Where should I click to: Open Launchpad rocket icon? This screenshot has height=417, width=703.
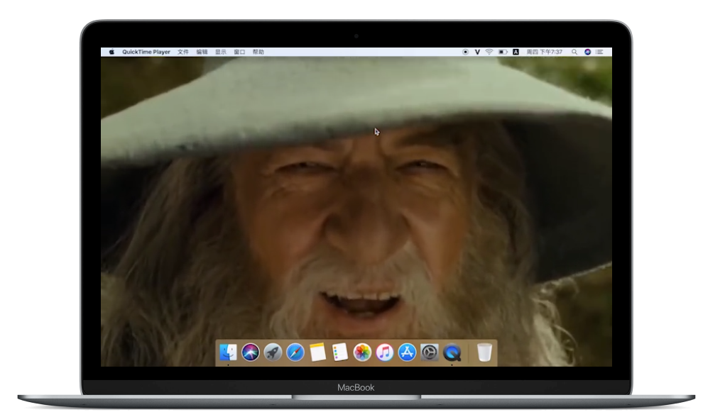(273, 352)
